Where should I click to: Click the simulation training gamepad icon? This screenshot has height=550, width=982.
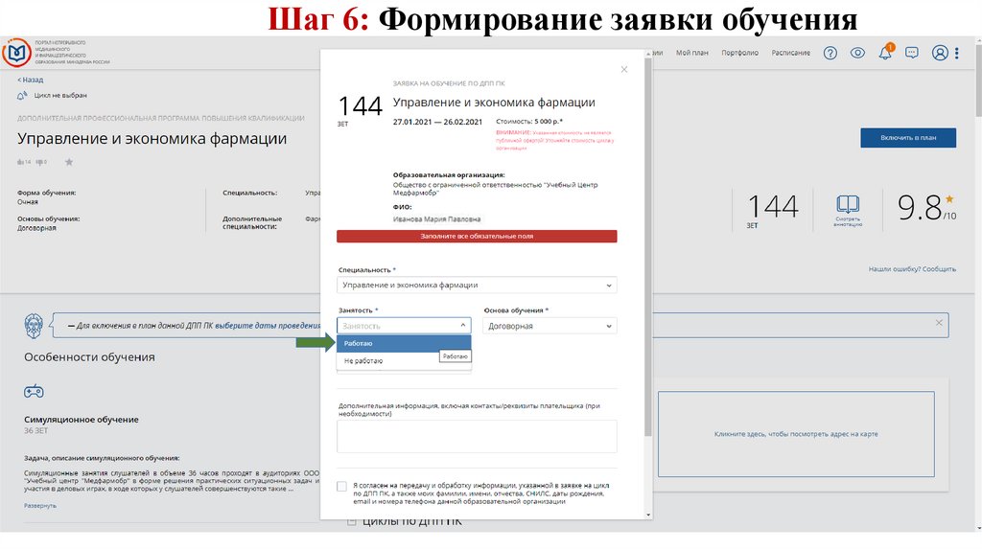click(x=34, y=392)
